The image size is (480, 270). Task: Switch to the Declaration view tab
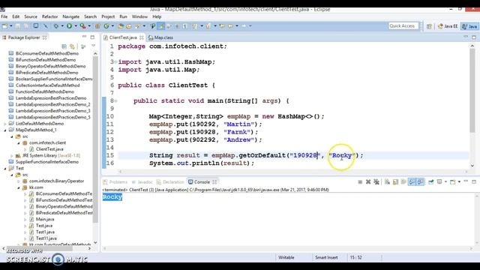coord(170,181)
